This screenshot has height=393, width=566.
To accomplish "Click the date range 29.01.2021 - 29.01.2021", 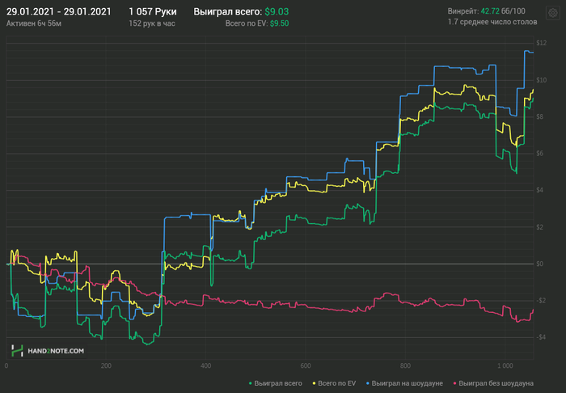I will pos(59,11).
